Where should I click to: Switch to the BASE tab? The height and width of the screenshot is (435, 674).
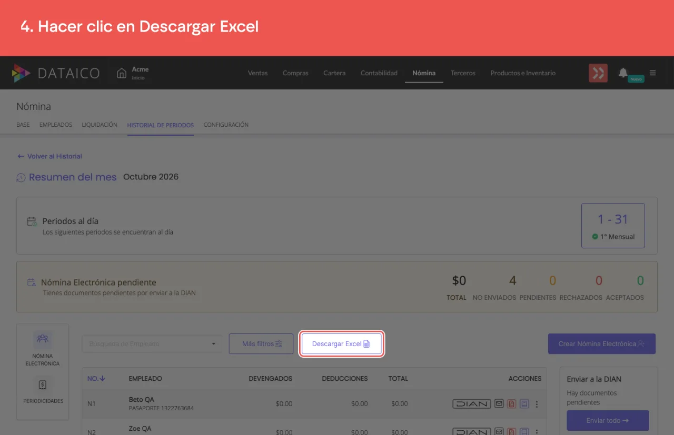[x=23, y=125]
